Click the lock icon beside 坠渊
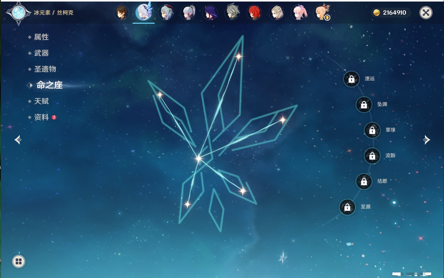The height and width of the screenshot is (278, 444). click(364, 104)
